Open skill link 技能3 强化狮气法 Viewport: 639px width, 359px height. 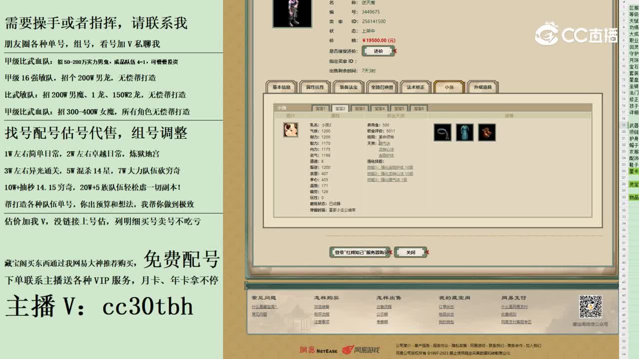tap(387, 179)
